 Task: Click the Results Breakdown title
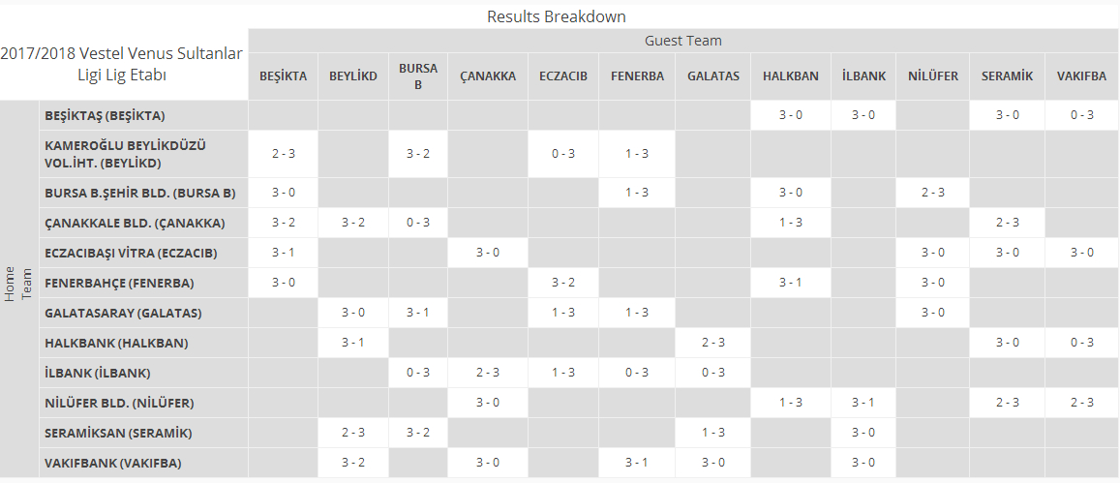(x=557, y=15)
